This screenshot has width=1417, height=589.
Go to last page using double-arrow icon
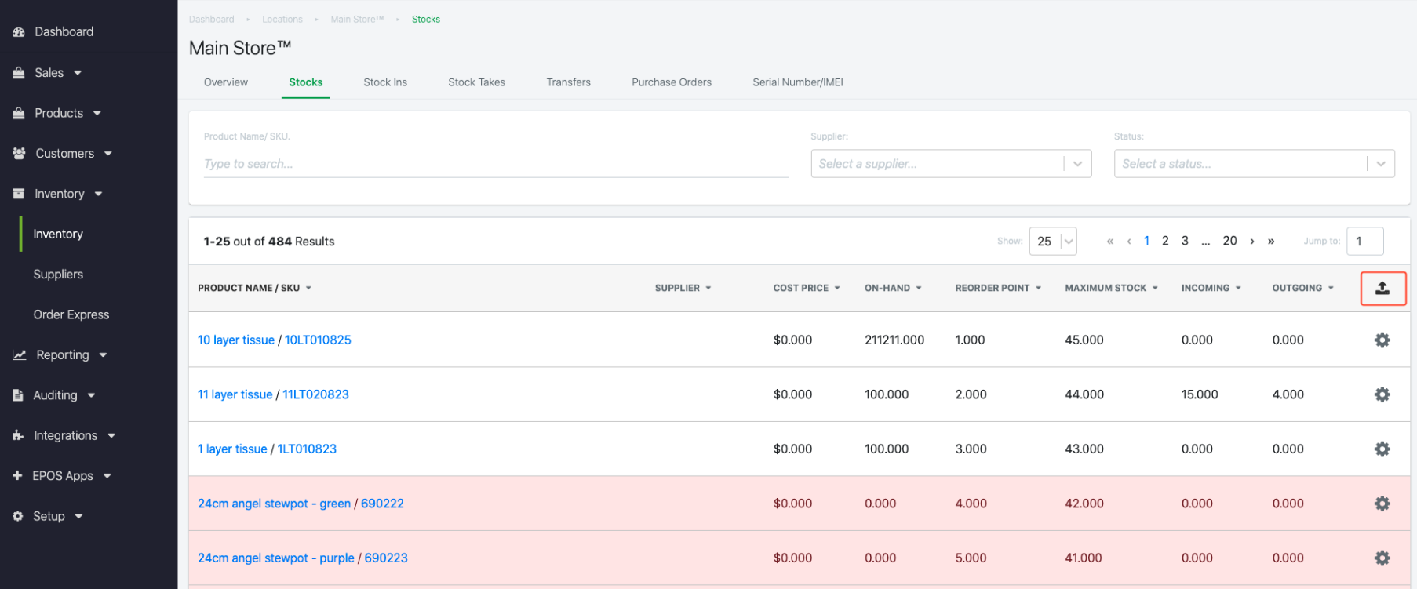[1271, 242]
